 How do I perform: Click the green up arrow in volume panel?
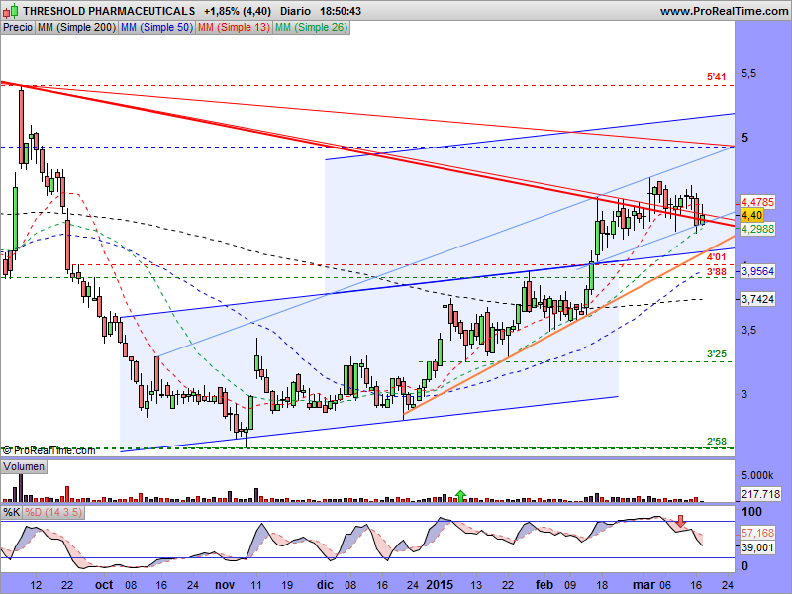(460, 496)
